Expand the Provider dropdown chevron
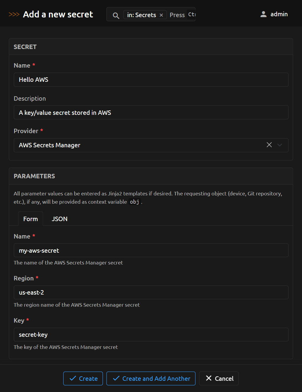 280,145
